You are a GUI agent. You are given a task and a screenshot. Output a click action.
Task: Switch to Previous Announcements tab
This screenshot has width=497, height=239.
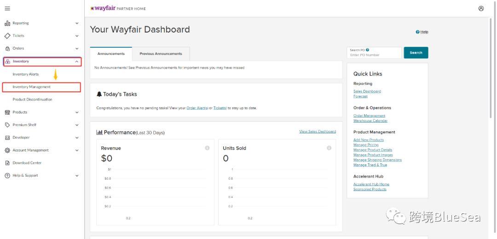[x=161, y=54]
